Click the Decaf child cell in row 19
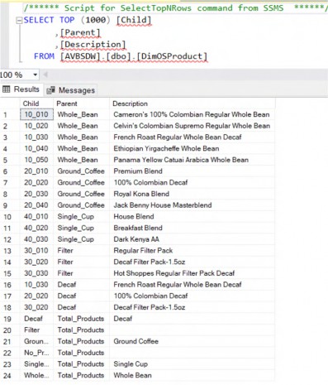The height and width of the screenshot is (385, 328). 36,319
